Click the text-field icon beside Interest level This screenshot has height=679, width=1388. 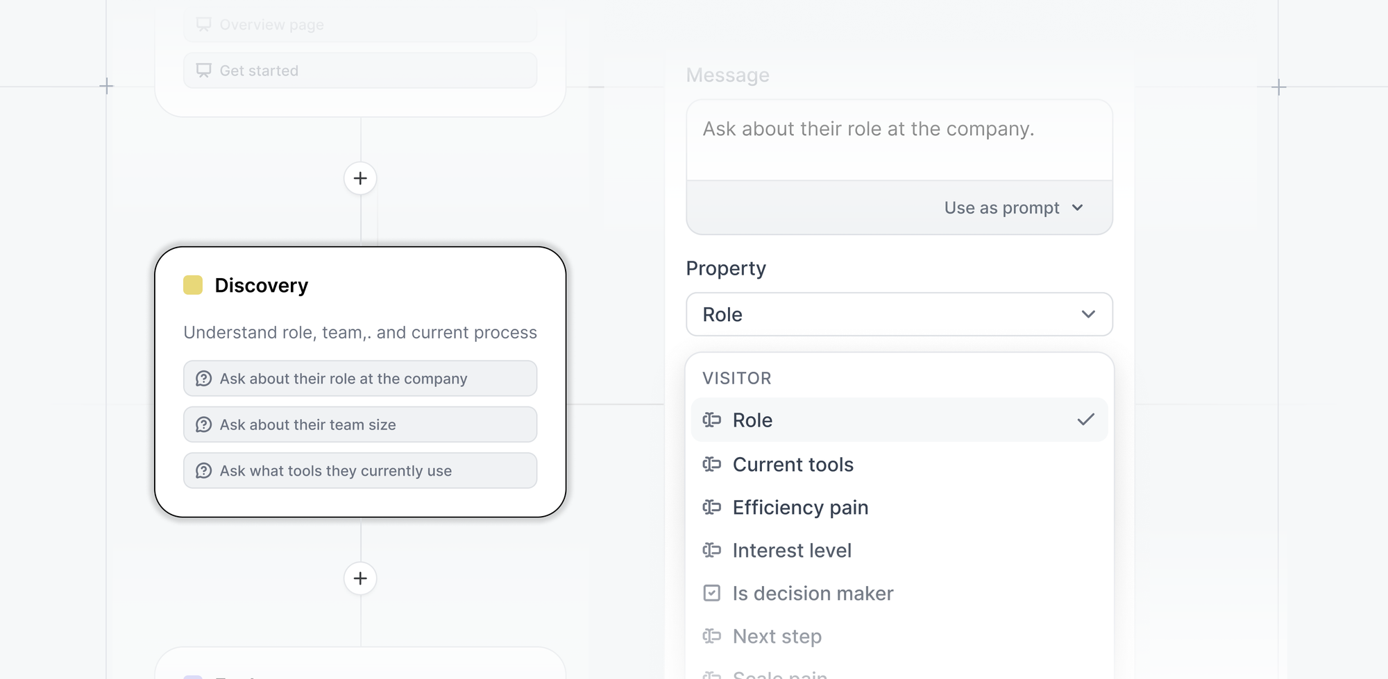711,550
